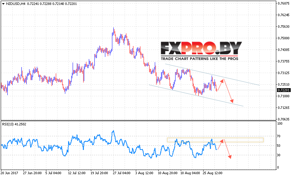Click the 0.72510 price axis label

284,85
